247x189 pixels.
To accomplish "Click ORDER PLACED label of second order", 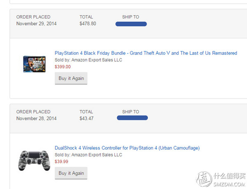I will (33, 112).
